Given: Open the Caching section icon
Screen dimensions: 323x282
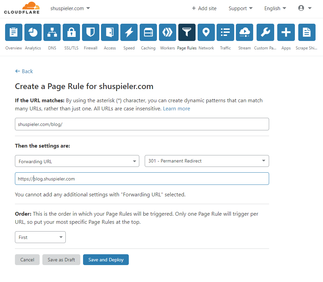Looking at the screenshot, I should [x=148, y=32].
